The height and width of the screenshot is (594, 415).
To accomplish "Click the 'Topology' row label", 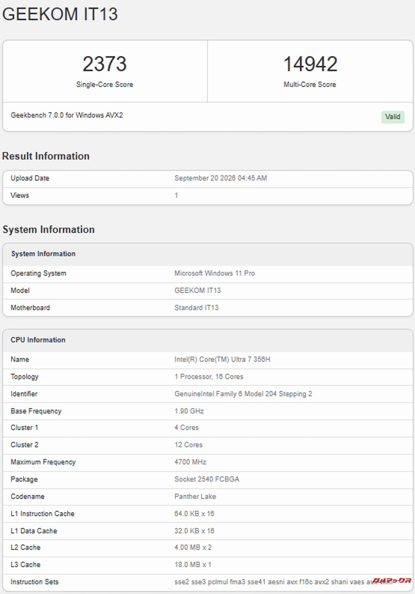I will (25, 377).
